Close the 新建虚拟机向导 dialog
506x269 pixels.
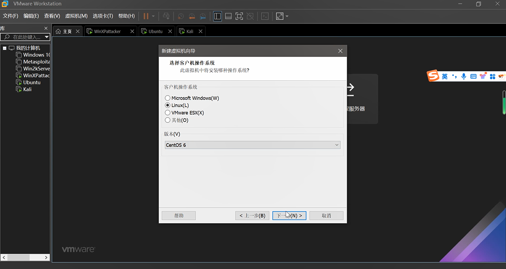coord(340,51)
